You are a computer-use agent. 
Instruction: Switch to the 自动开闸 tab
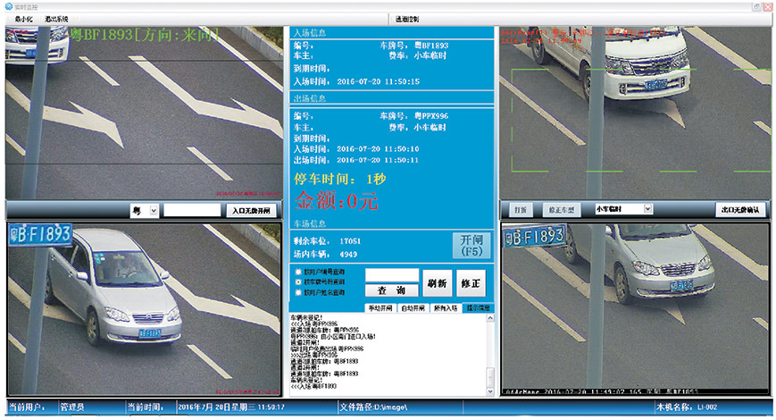click(x=413, y=308)
